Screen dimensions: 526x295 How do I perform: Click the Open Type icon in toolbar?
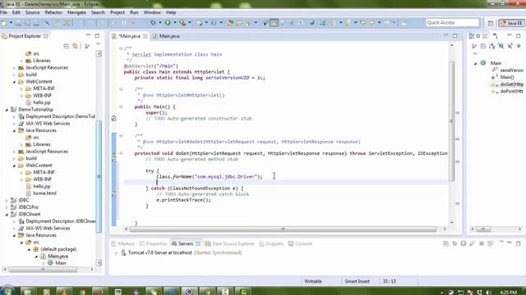click(230, 23)
